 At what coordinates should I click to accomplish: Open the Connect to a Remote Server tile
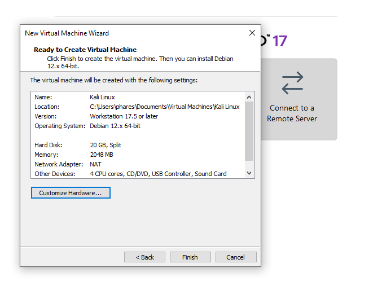[x=299, y=99]
